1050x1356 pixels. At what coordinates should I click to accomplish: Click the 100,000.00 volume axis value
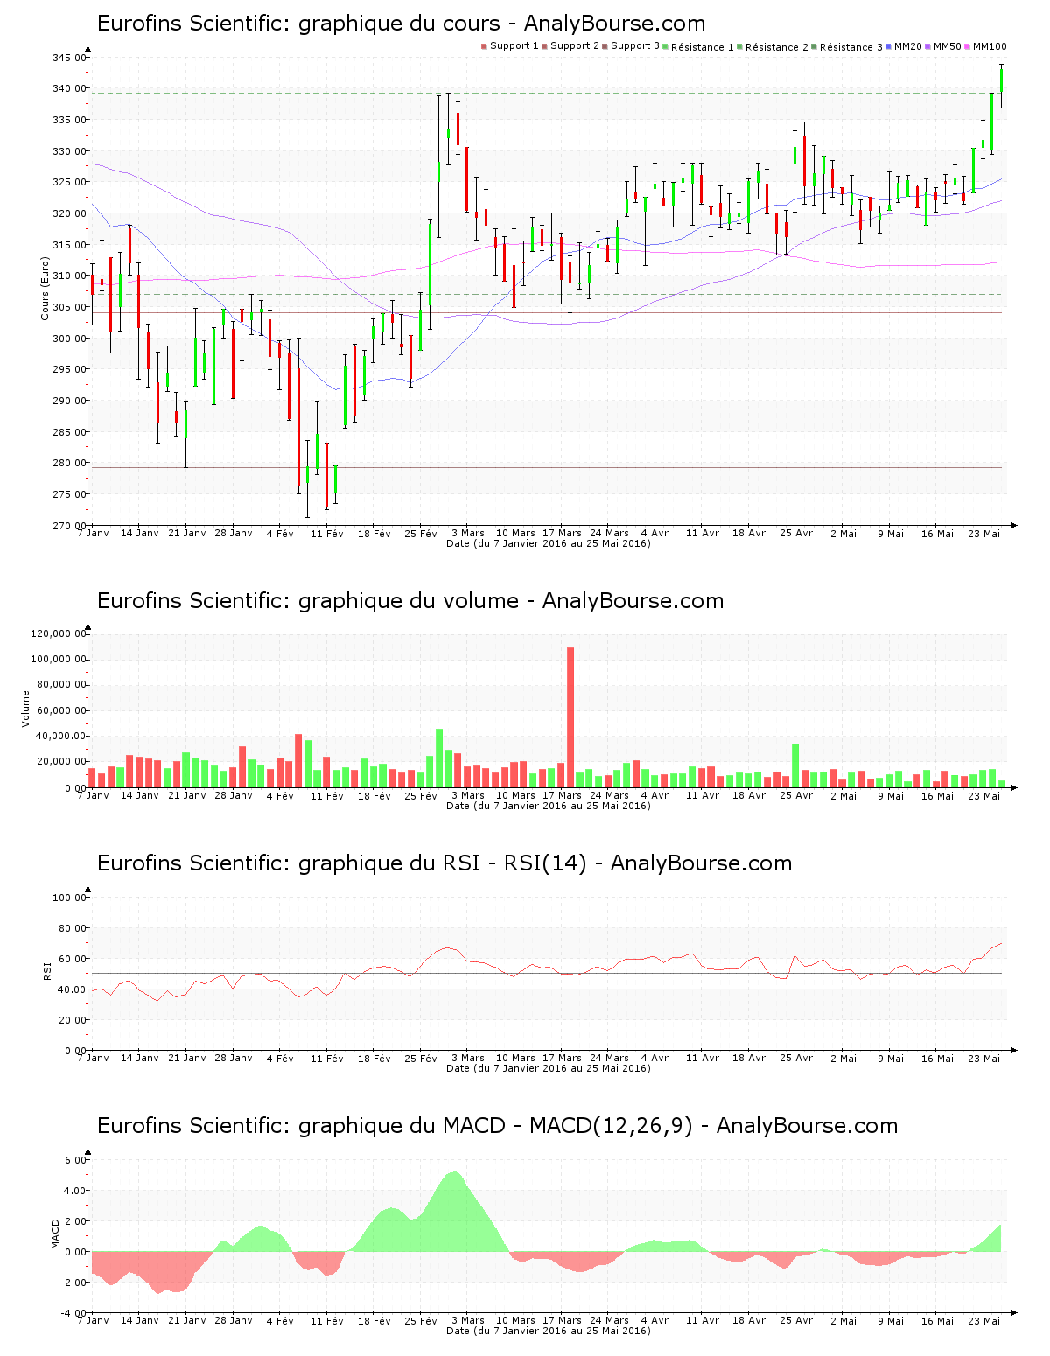click(x=59, y=659)
